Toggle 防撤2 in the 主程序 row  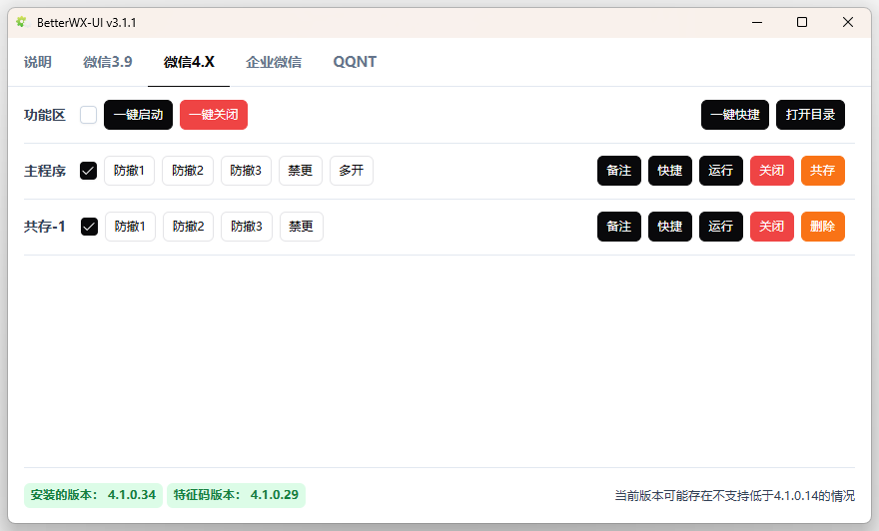click(188, 171)
